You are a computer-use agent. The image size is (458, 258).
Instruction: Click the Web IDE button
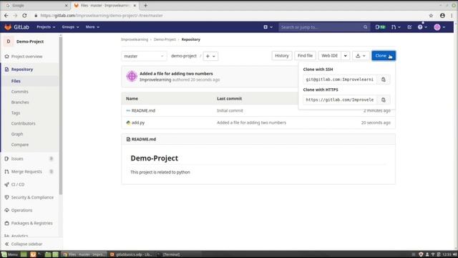tap(329, 56)
